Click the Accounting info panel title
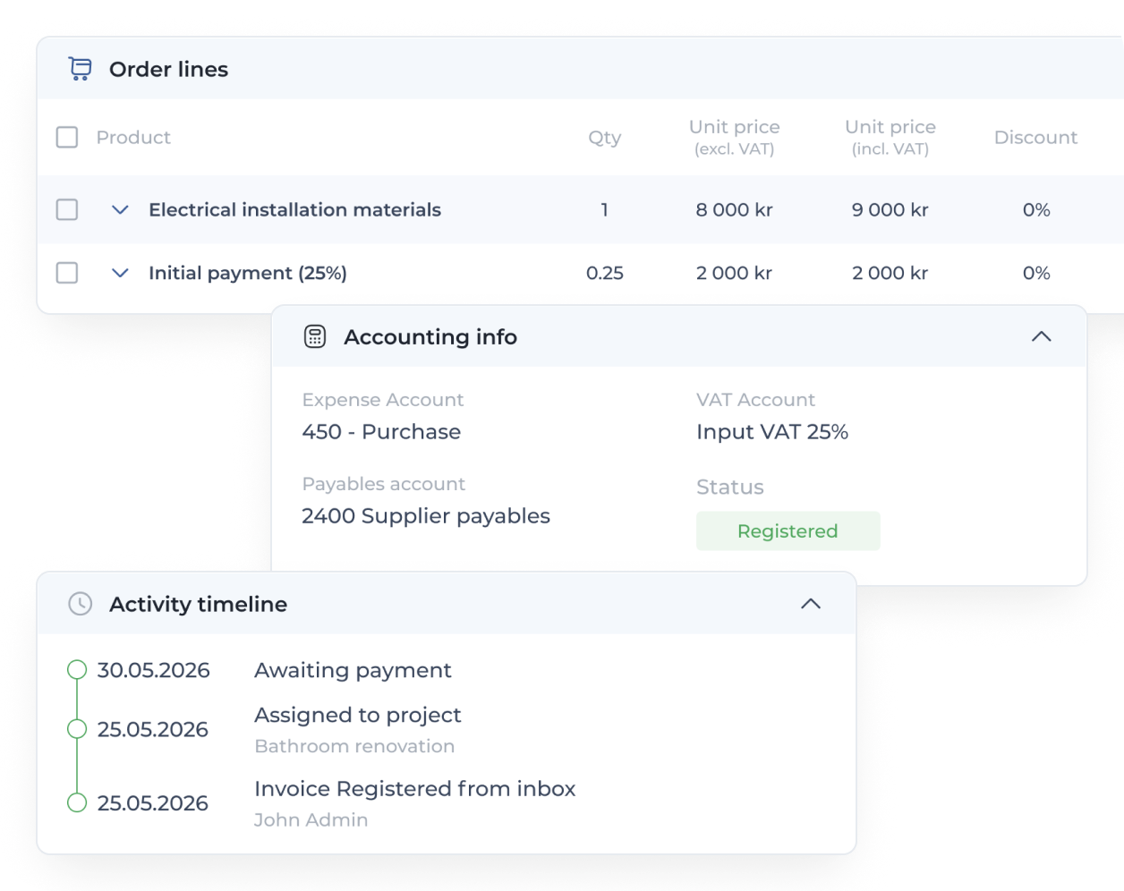The width and height of the screenshot is (1124, 891). 430,337
